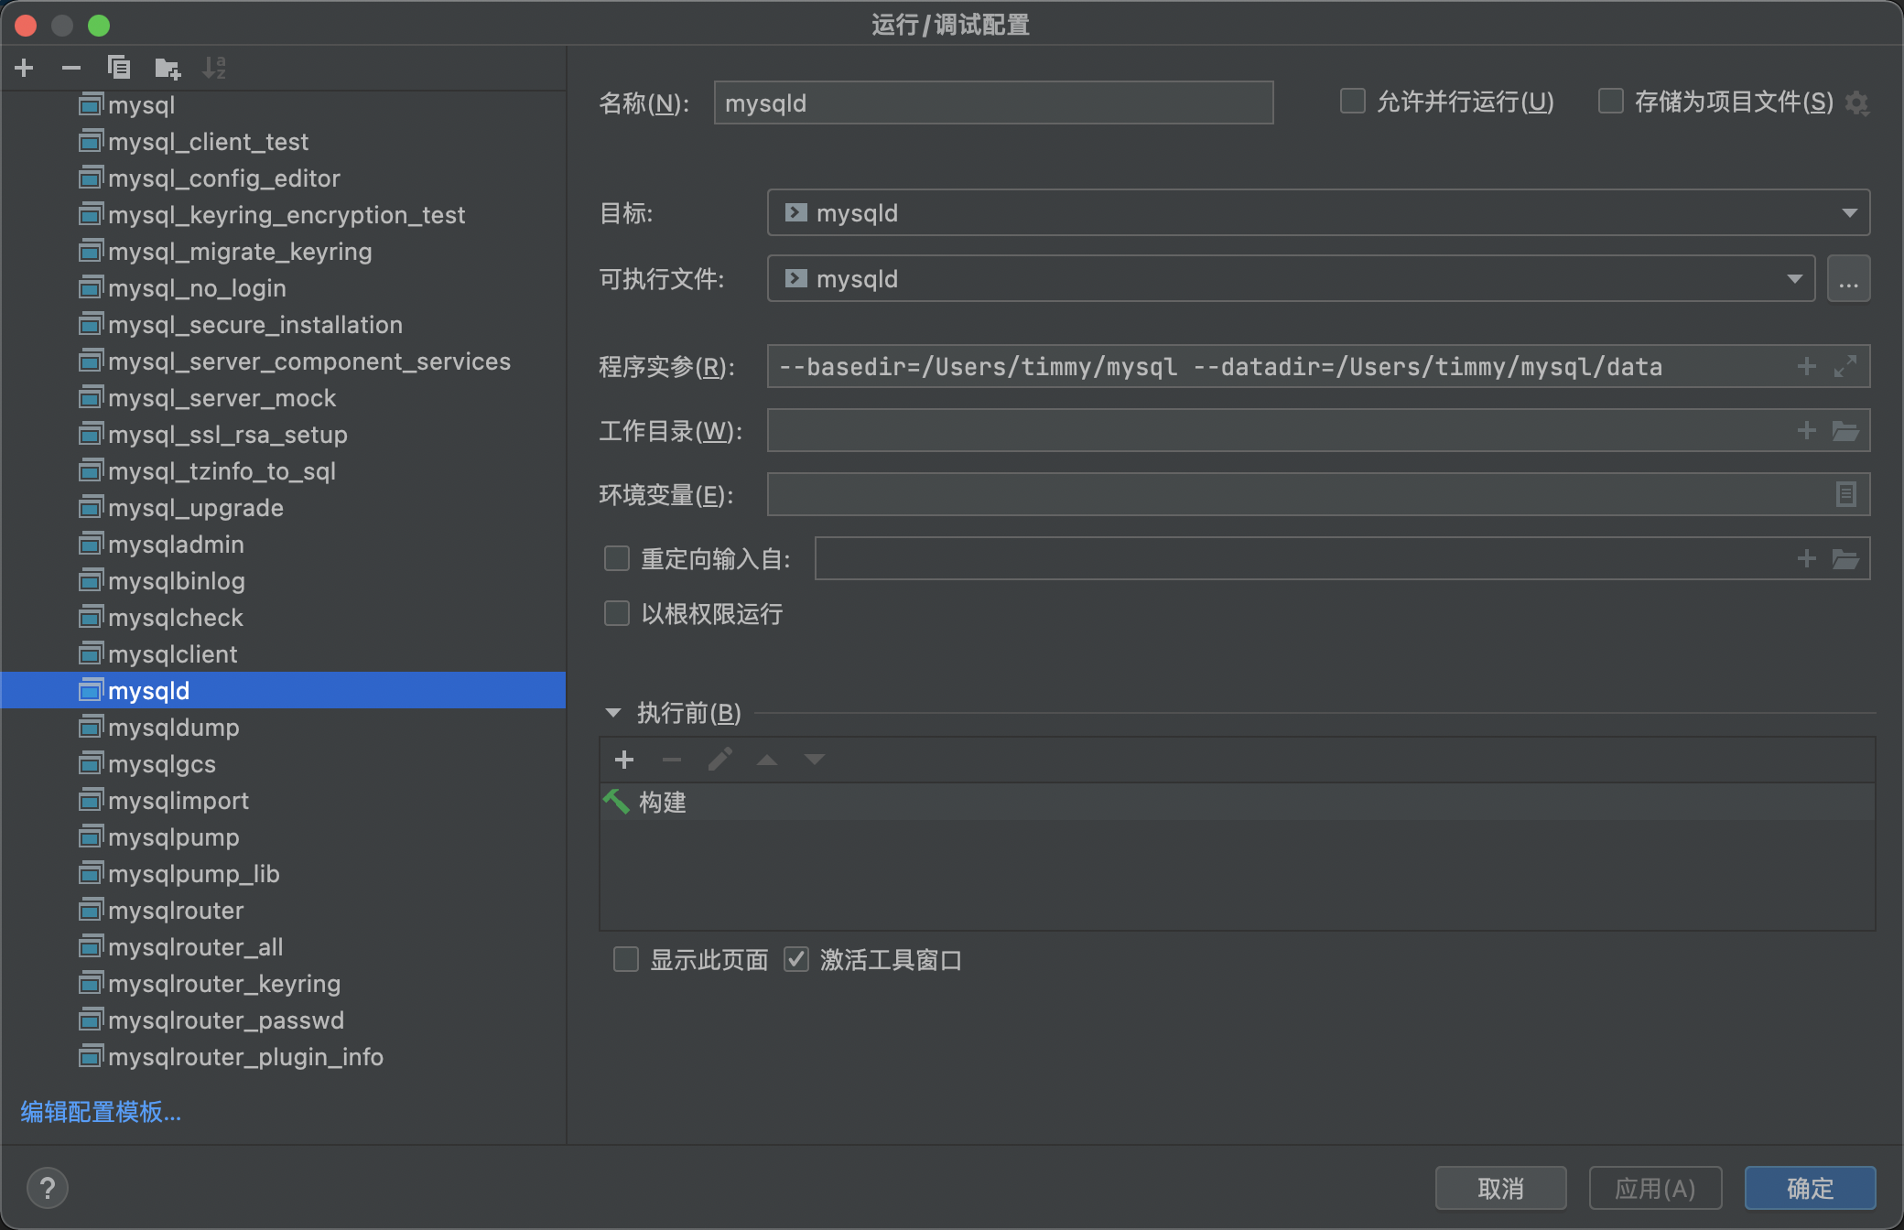Viewport: 1904px width, 1230px height.
Task: Sort configurations alphabetically
Action: point(214,68)
